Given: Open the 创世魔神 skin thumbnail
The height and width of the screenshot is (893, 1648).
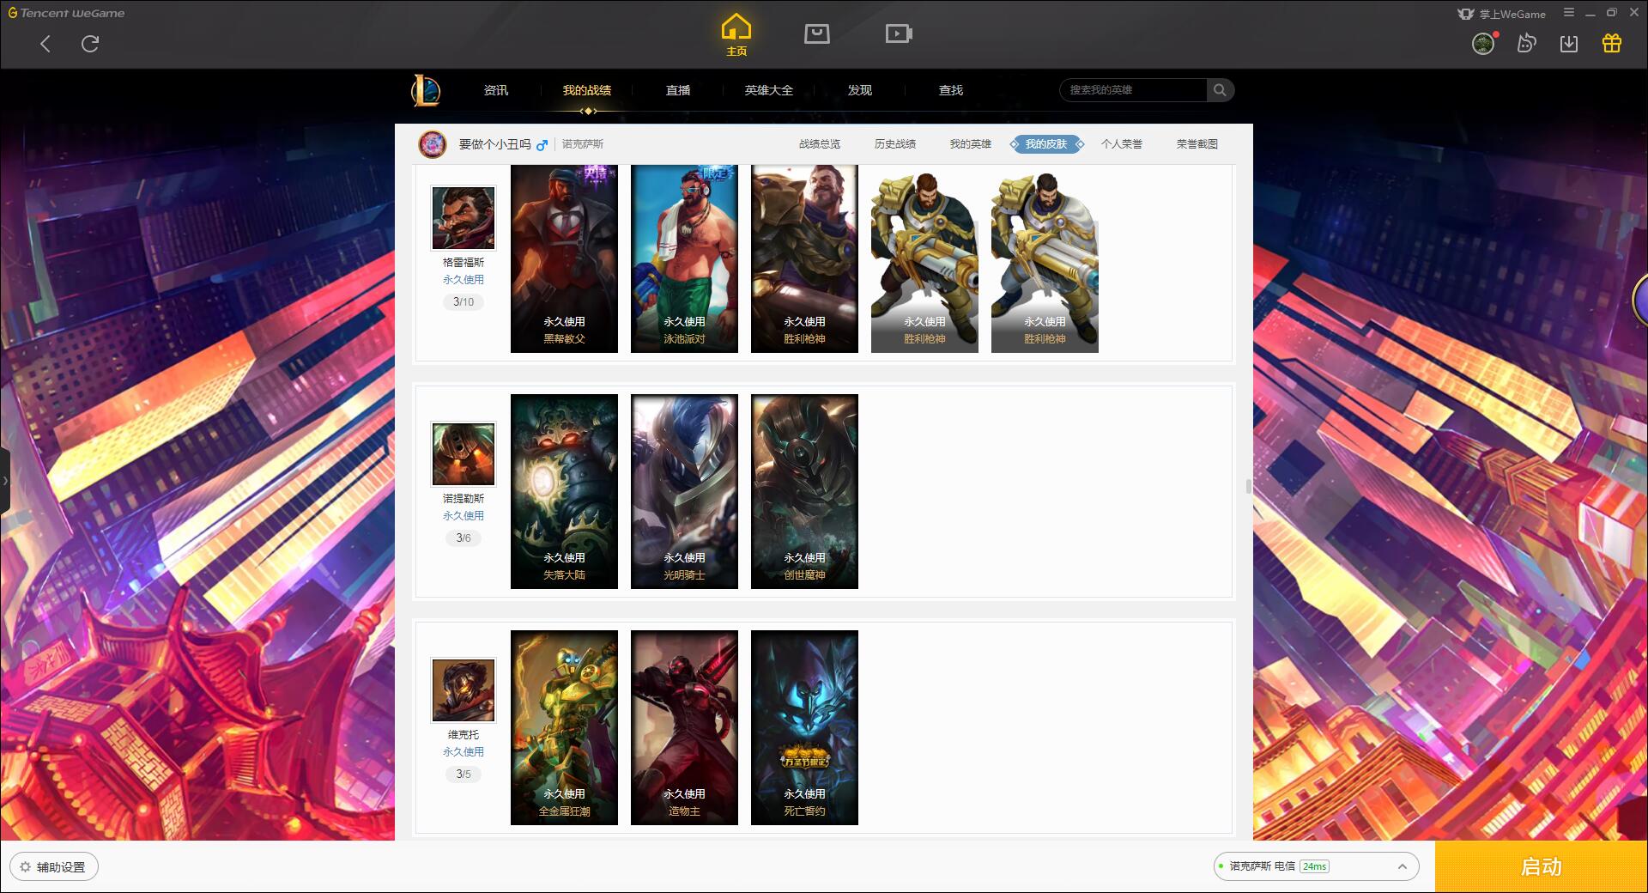Looking at the screenshot, I should (804, 491).
